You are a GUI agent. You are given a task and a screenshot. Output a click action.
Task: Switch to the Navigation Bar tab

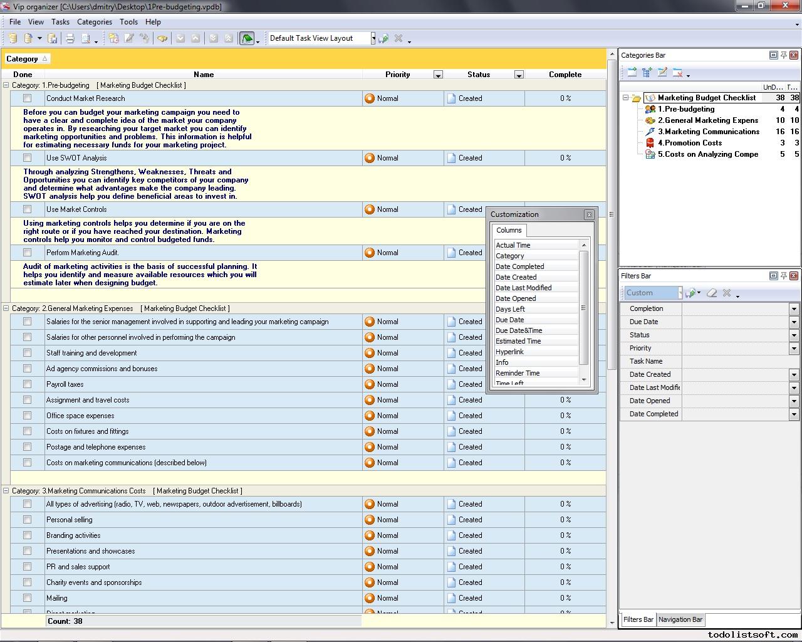(680, 619)
